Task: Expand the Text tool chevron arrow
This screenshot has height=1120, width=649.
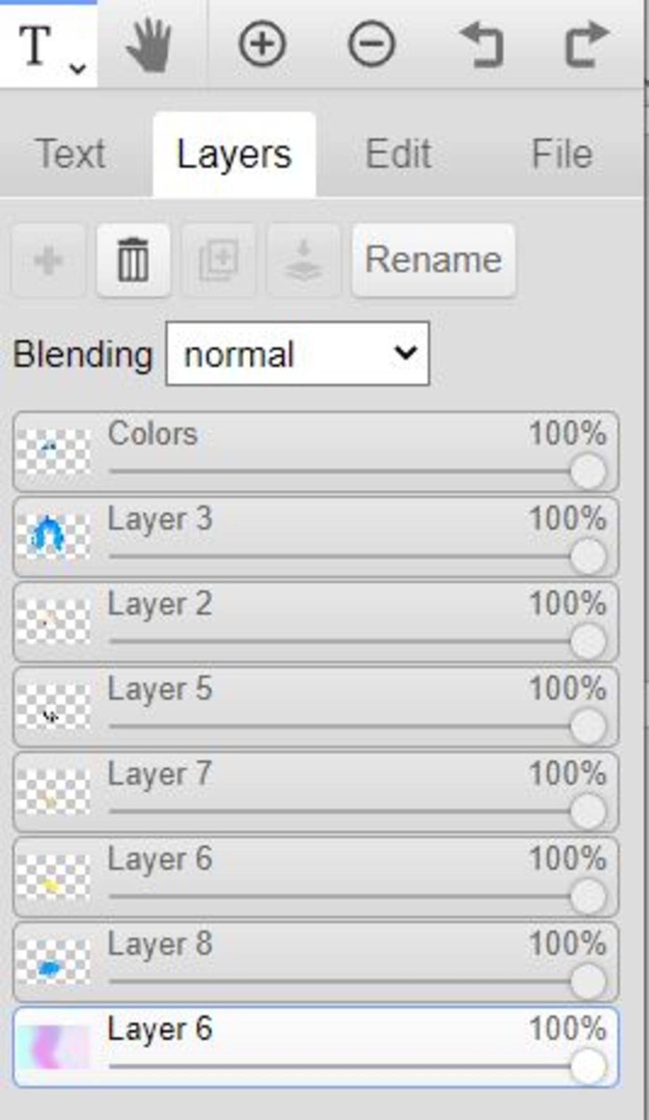Action: 77,67
